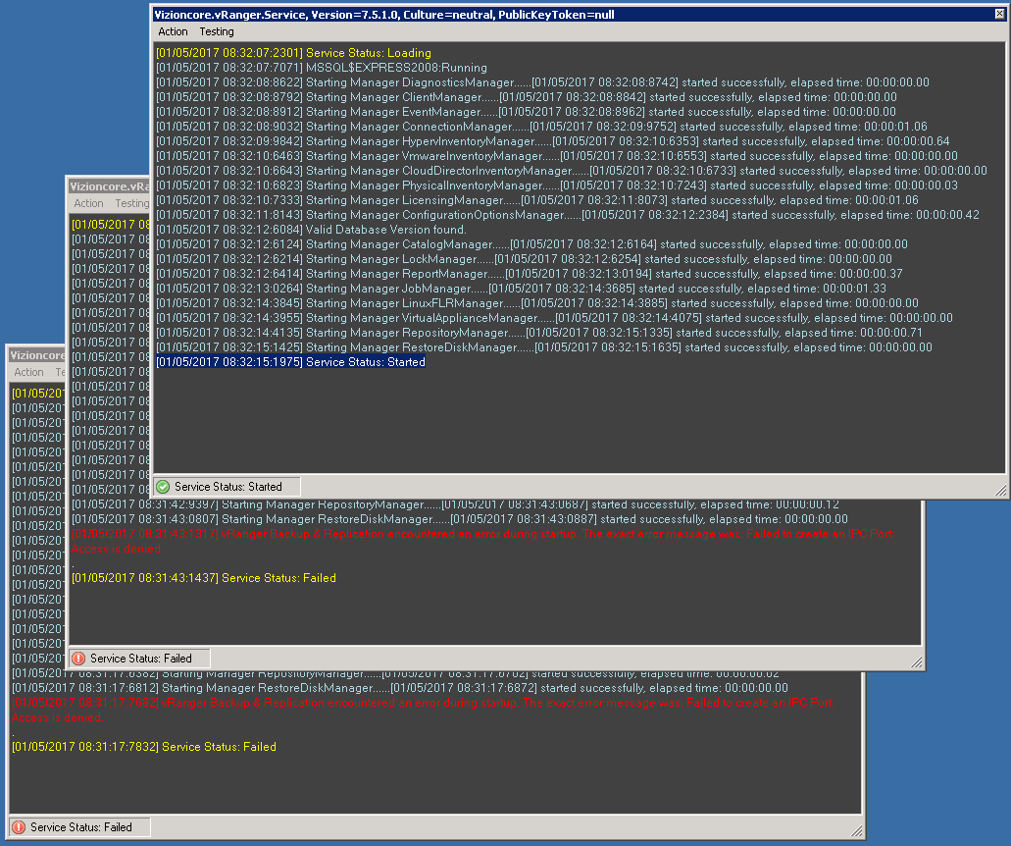The width and height of the screenshot is (1011, 846).
Task: Click red error icon in back-most window status bar
Action: coord(19,827)
